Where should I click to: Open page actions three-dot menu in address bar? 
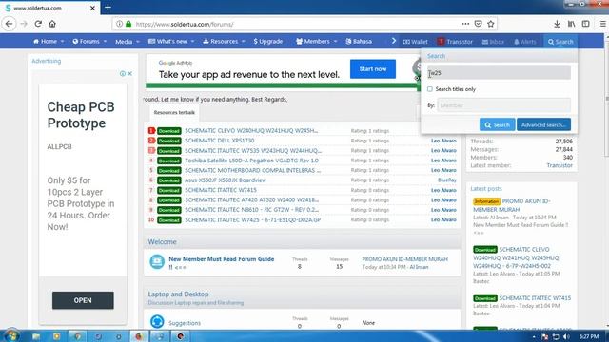[x=465, y=24]
